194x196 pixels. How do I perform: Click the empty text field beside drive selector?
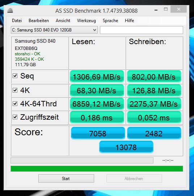click(142, 30)
